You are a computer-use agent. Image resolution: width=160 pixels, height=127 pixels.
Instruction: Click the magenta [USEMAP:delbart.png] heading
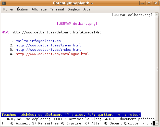(x=77, y=23)
